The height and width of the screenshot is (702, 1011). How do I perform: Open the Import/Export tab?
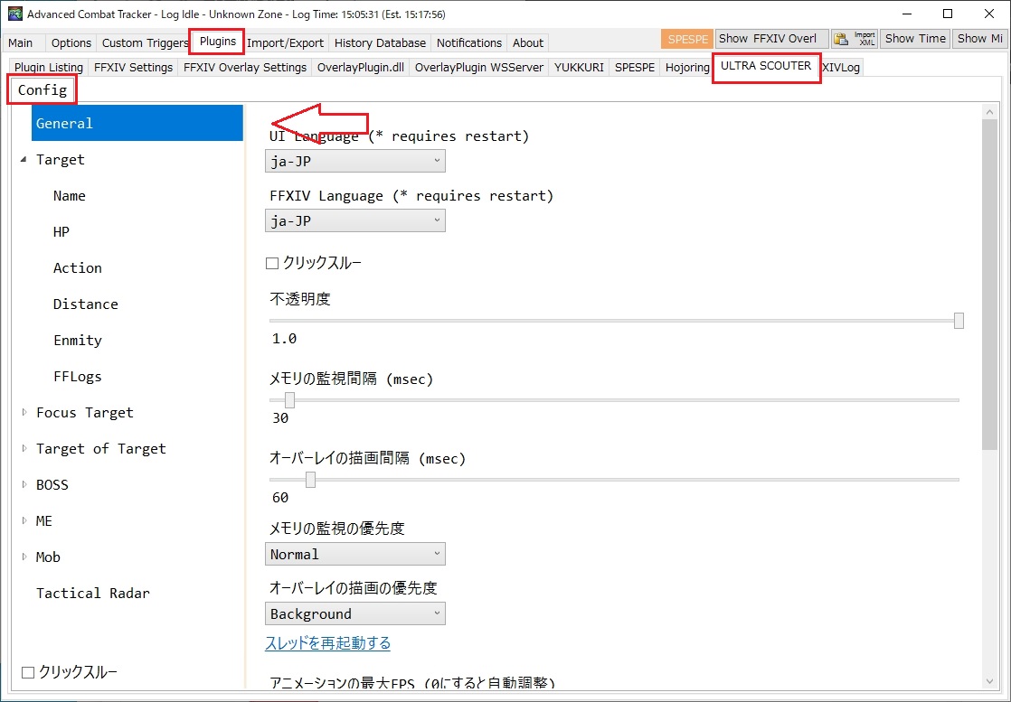[285, 43]
